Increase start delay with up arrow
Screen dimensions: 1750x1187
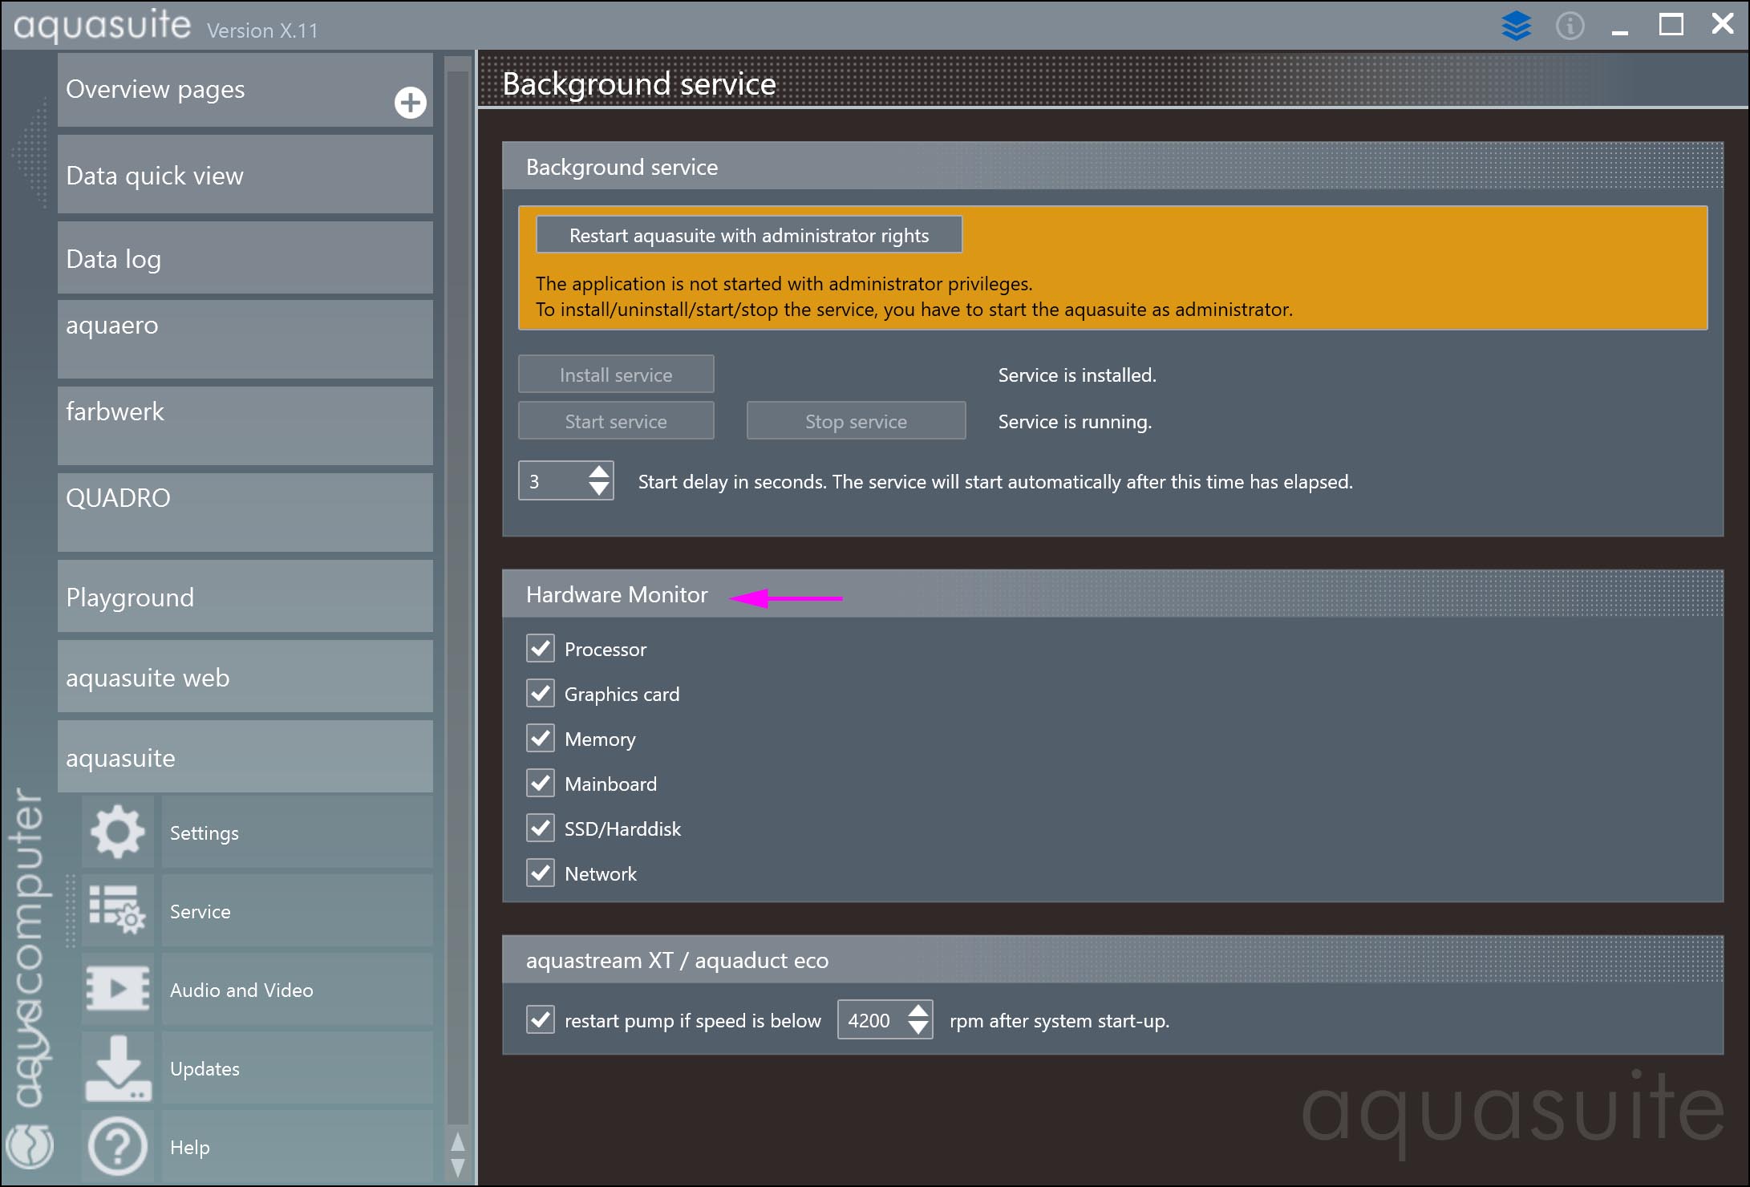pyautogui.click(x=598, y=472)
